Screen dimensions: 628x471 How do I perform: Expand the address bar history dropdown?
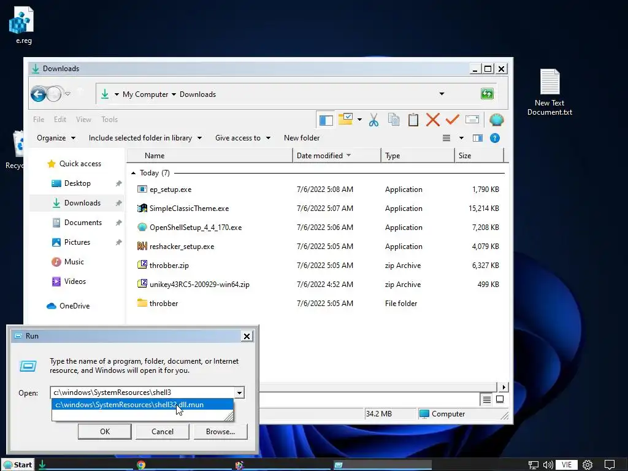point(442,94)
